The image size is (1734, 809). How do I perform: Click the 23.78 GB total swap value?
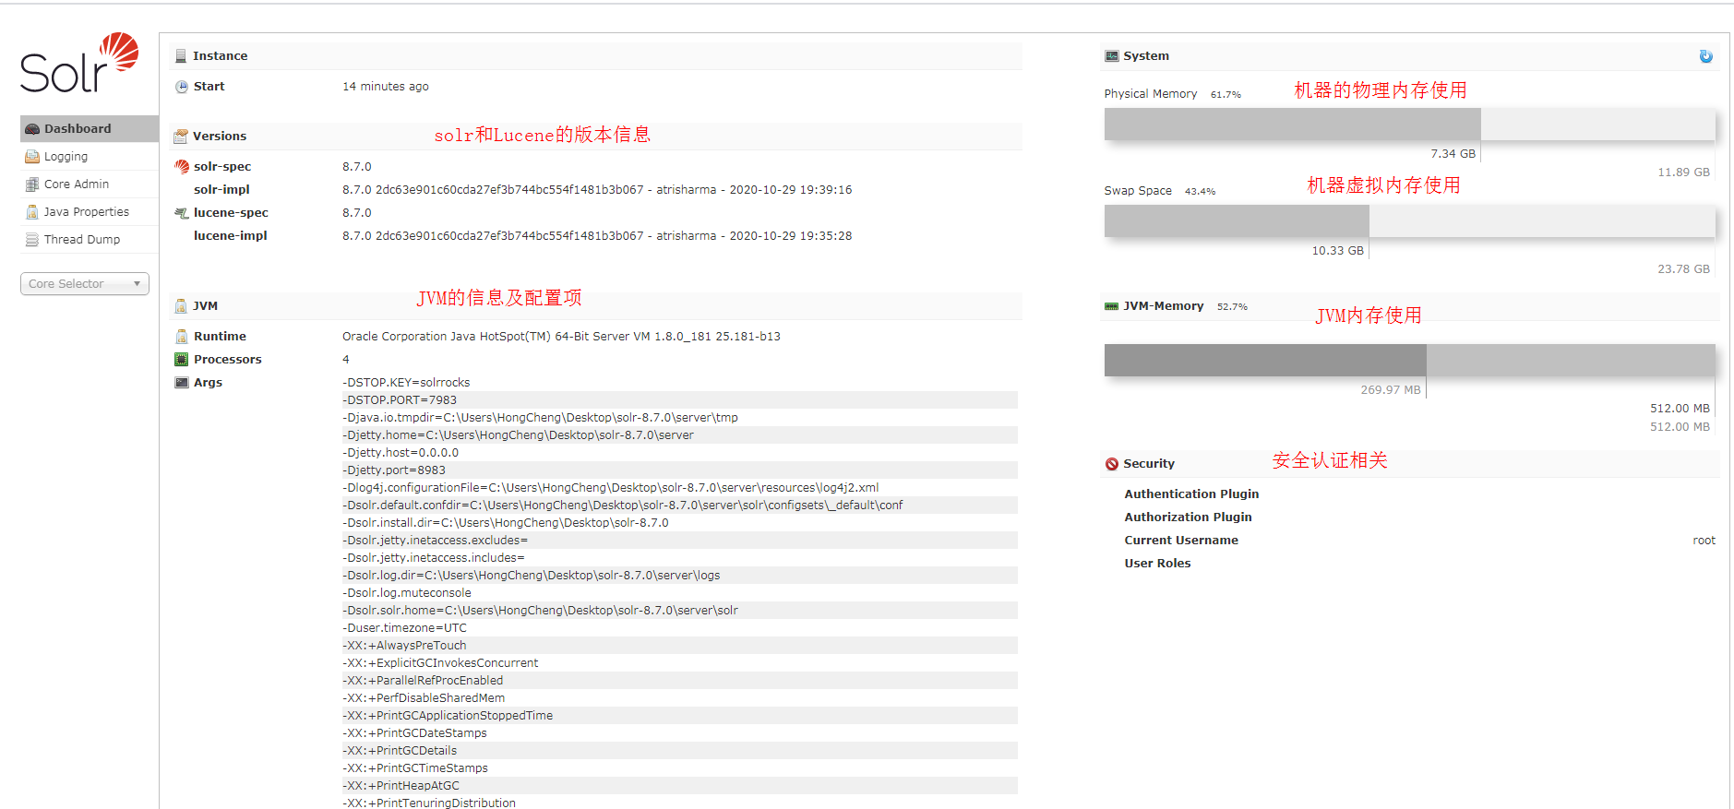(x=1683, y=269)
